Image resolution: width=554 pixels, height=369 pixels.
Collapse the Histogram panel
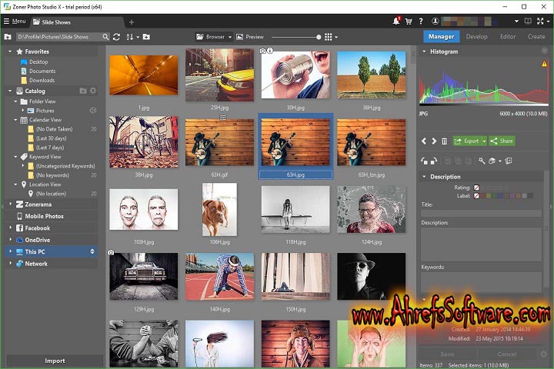click(x=423, y=52)
